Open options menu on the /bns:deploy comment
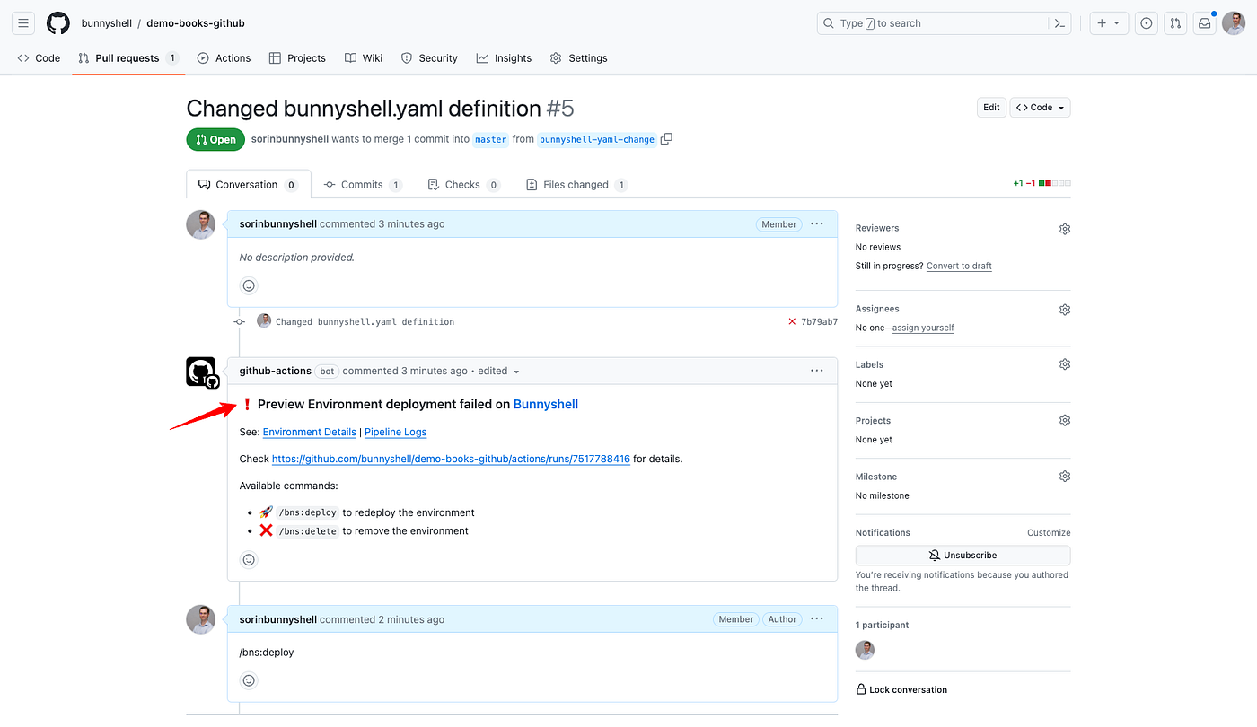Image resolution: width=1257 pixels, height=727 pixels. (x=816, y=618)
